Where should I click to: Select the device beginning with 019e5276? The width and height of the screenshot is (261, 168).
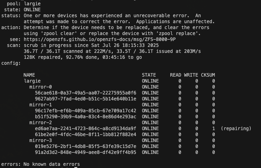point(85,146)
